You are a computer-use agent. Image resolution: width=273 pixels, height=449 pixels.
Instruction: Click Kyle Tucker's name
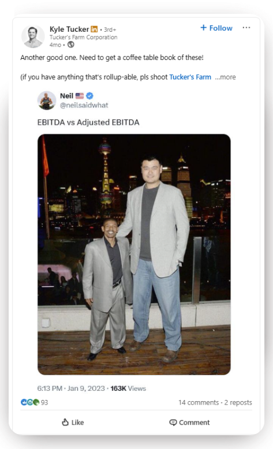click(69, 29)
